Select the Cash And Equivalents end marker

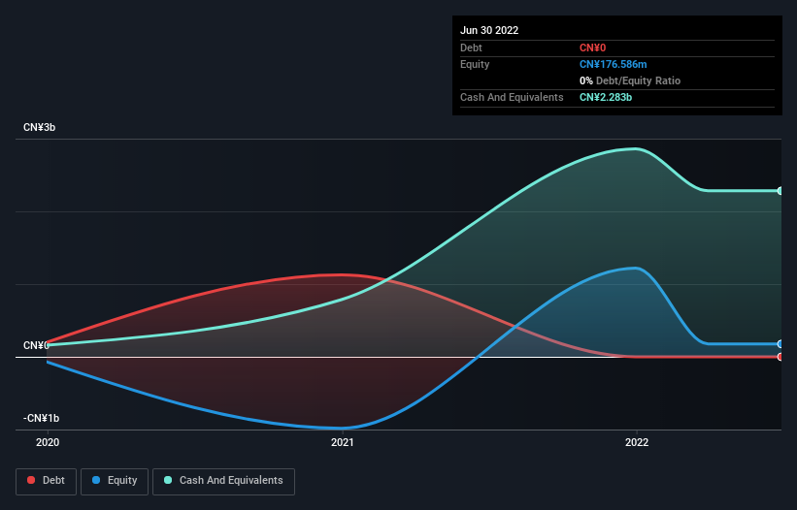(780, 191)
